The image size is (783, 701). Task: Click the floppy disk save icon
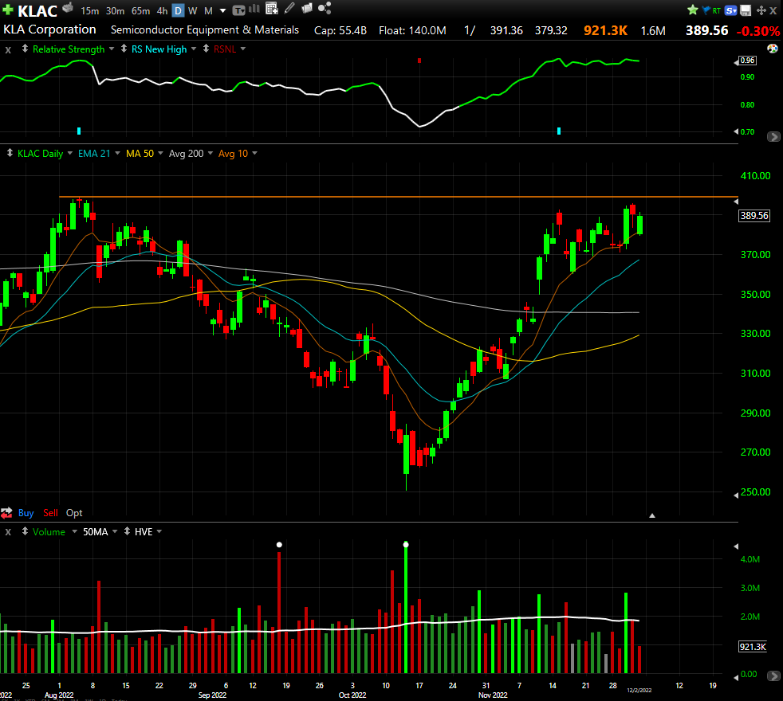(x=746, y=10)
